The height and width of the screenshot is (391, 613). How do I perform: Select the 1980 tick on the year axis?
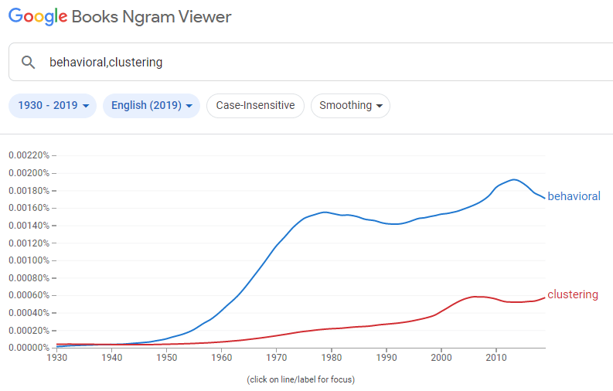pos(332,358)
